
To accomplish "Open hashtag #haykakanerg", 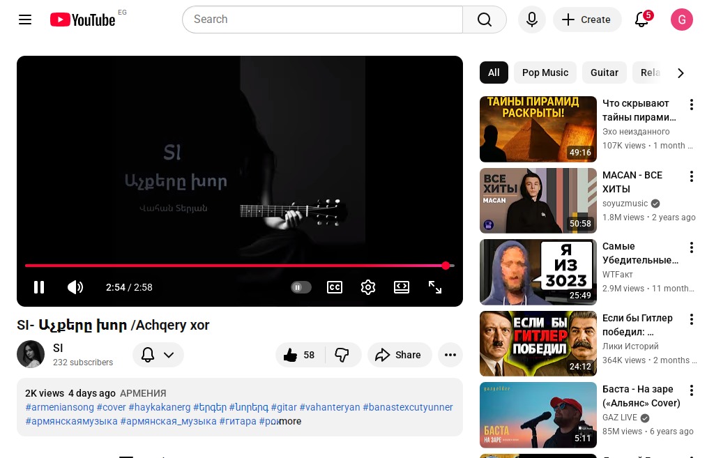I will (160, 408).
